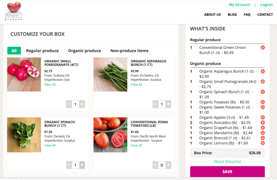Click the Organic Asparagus Bunch (1 CT) card title
The image size is (277, 180).
(148, 63)
